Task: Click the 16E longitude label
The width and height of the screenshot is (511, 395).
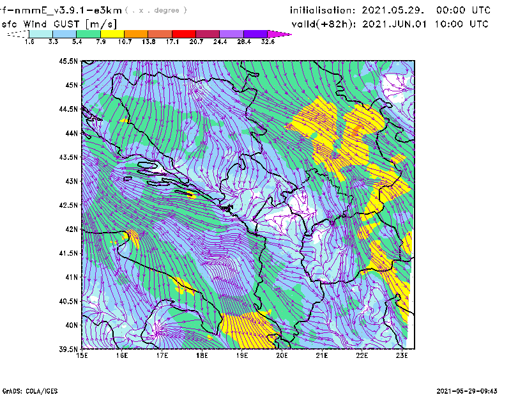Action: [x=122, y=355]
